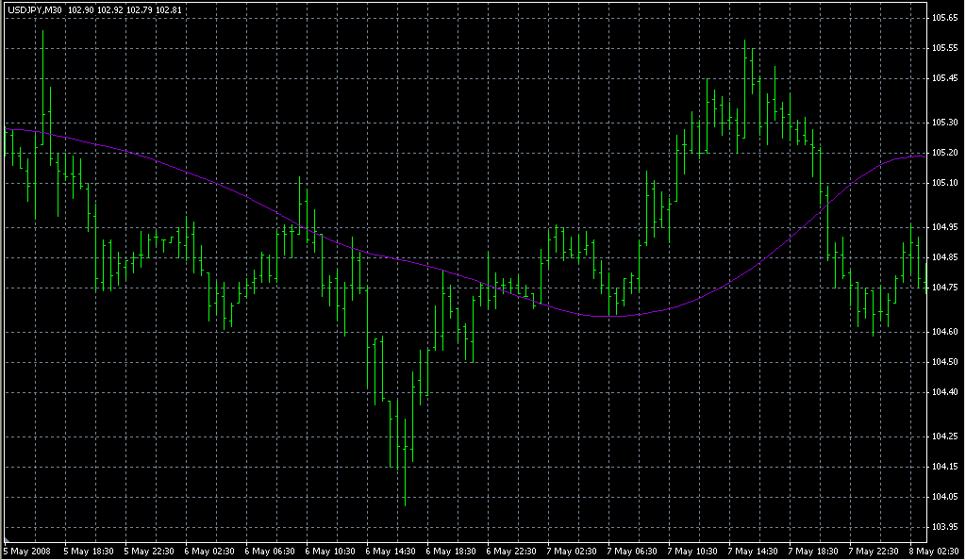Click the 7 May 02:30 time label
The width and height of the screenshot is (966, 560).
571,552
